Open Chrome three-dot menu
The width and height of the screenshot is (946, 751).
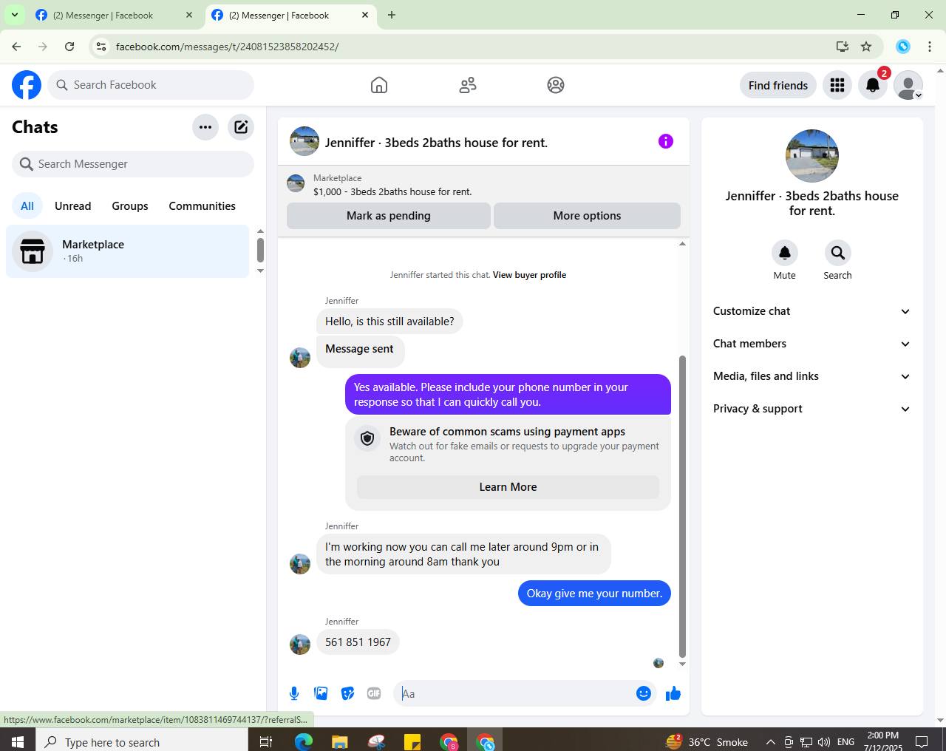(930, 47)
